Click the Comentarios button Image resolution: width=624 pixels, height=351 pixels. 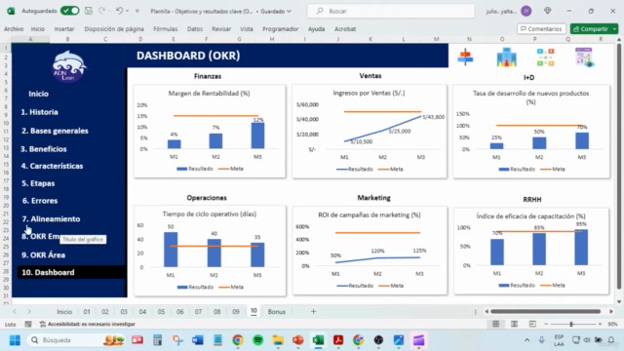(x=541, y=28)
